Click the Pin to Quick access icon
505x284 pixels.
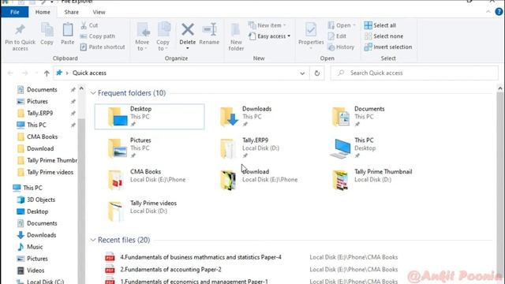point(20,30)
